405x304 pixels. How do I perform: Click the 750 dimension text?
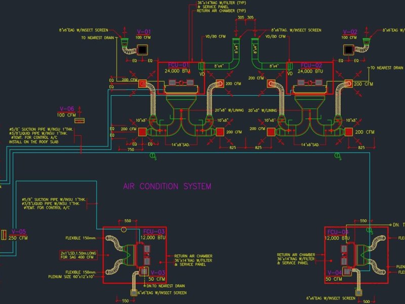[x=131, y=149]
